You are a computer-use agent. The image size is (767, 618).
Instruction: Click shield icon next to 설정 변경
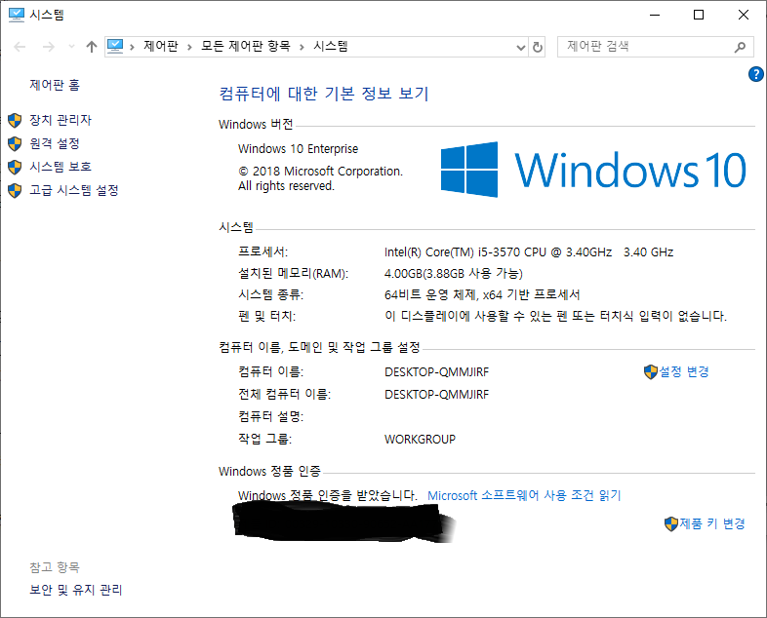pos(651,372)
